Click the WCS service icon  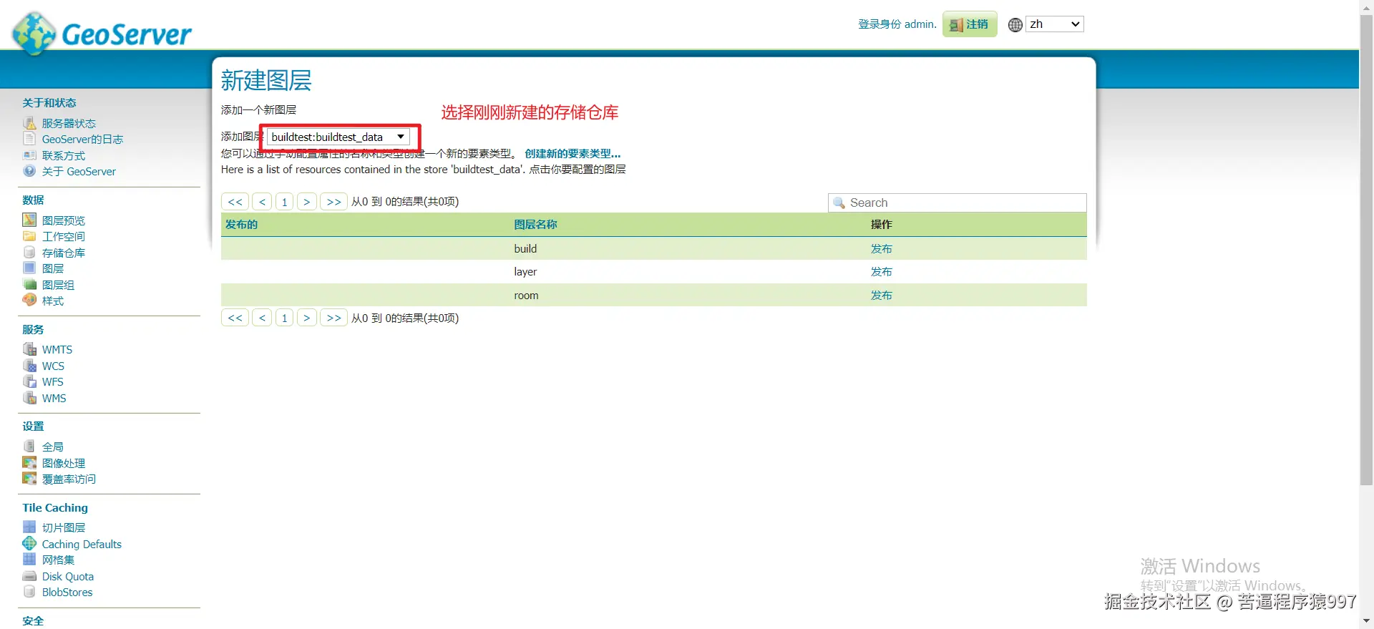point(29,365)
